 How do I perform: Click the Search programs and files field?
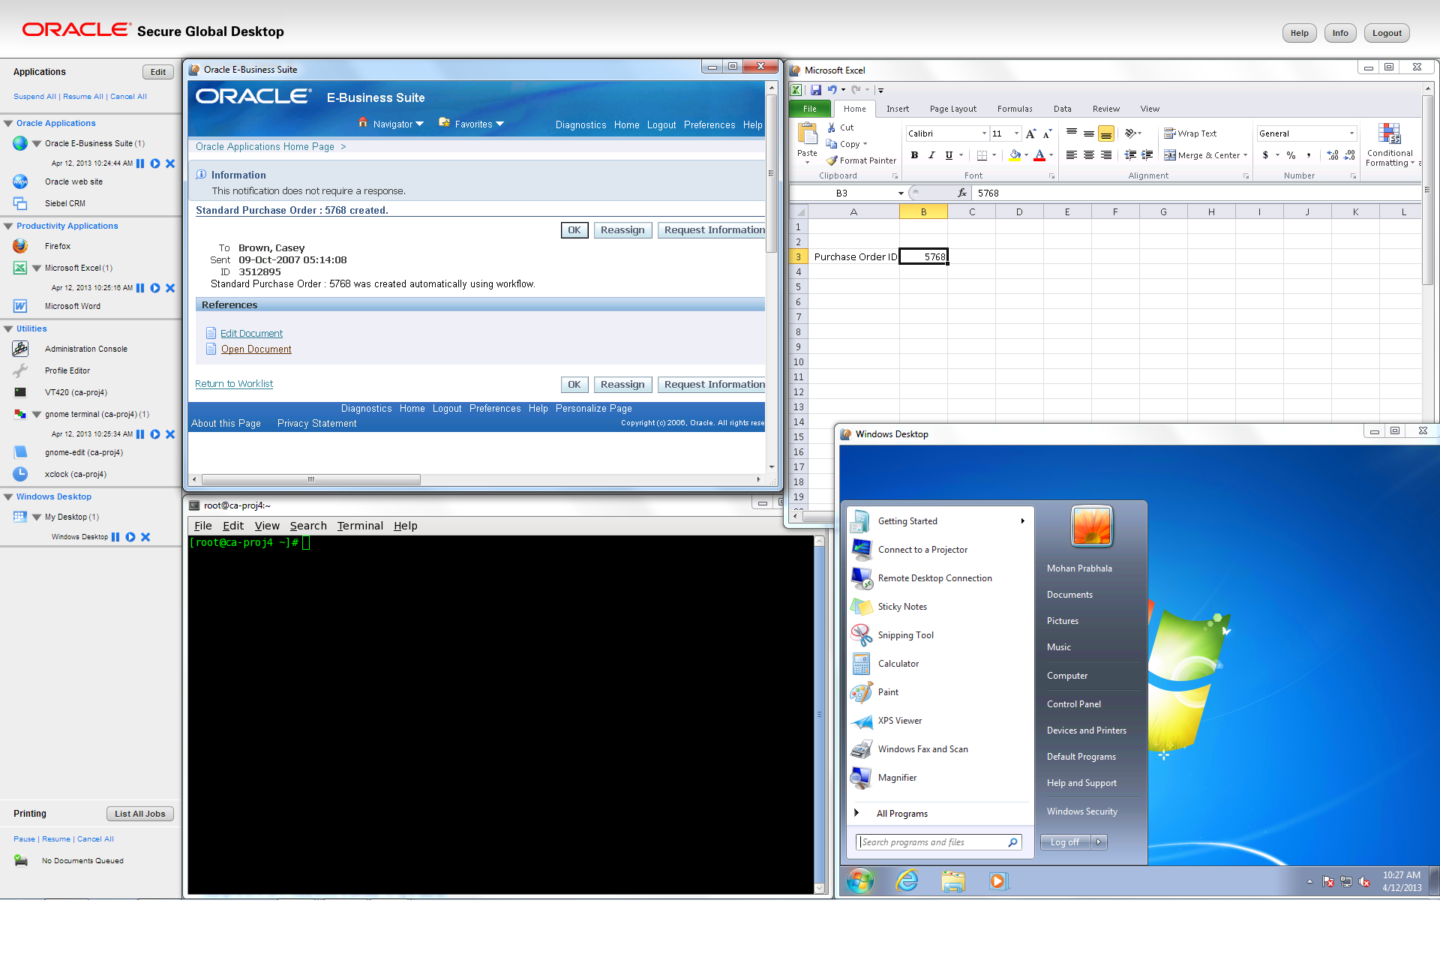(937, 842)
